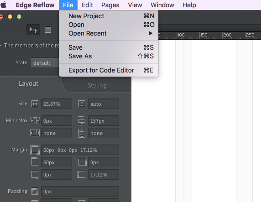Click the green zoom window button
Image resolution: width=261 pixels, height=202 pixels.
19,16
